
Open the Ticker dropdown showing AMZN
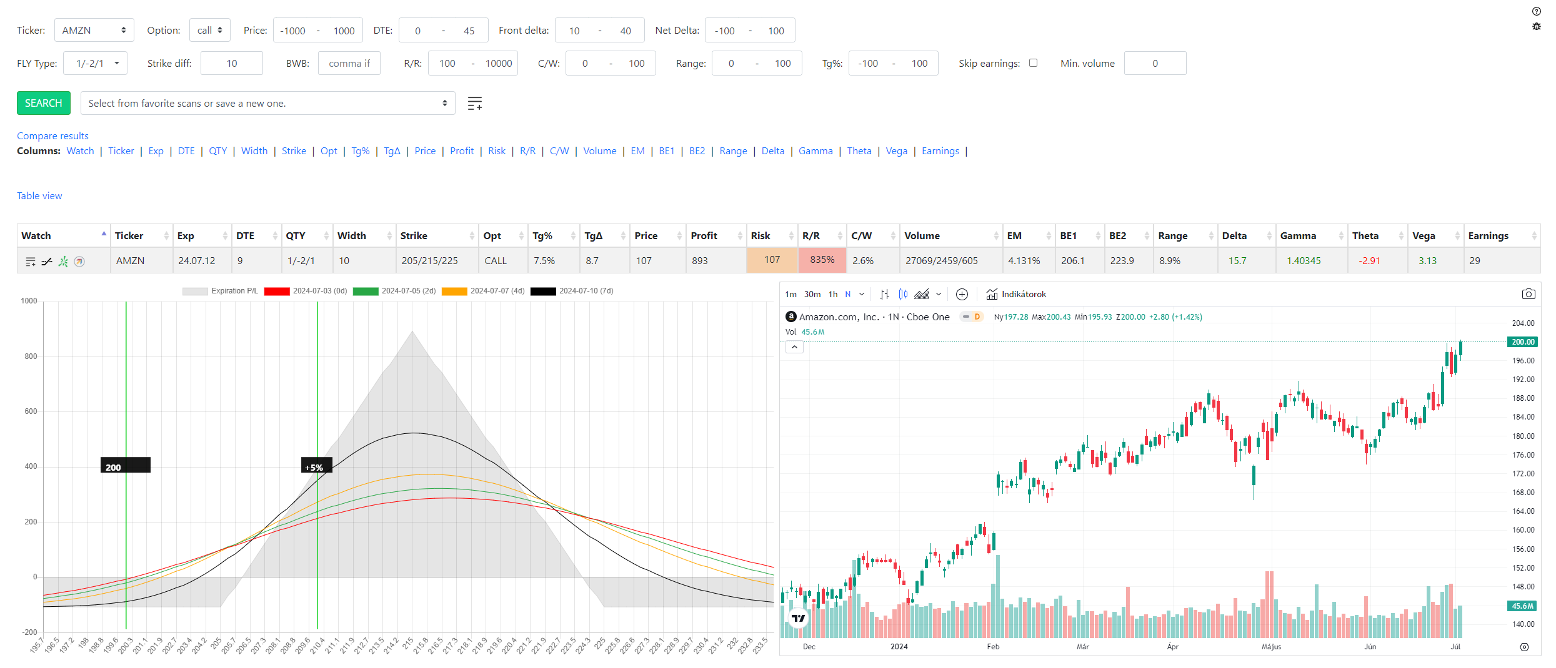[x=94, y=30]
